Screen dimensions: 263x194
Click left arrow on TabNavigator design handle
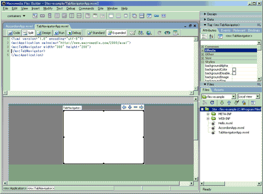tap(124, 107)
